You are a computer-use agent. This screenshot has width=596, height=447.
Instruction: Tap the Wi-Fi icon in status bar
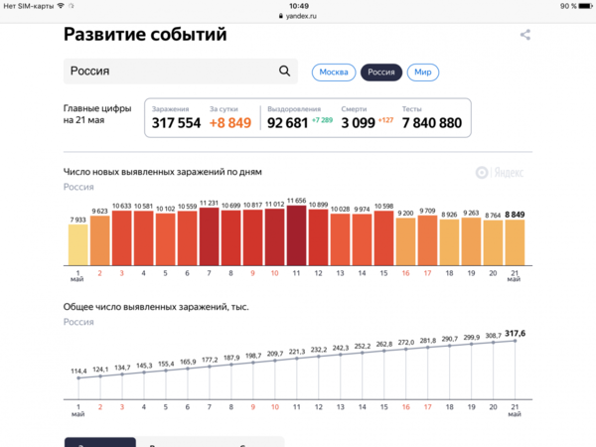point(61,6)
